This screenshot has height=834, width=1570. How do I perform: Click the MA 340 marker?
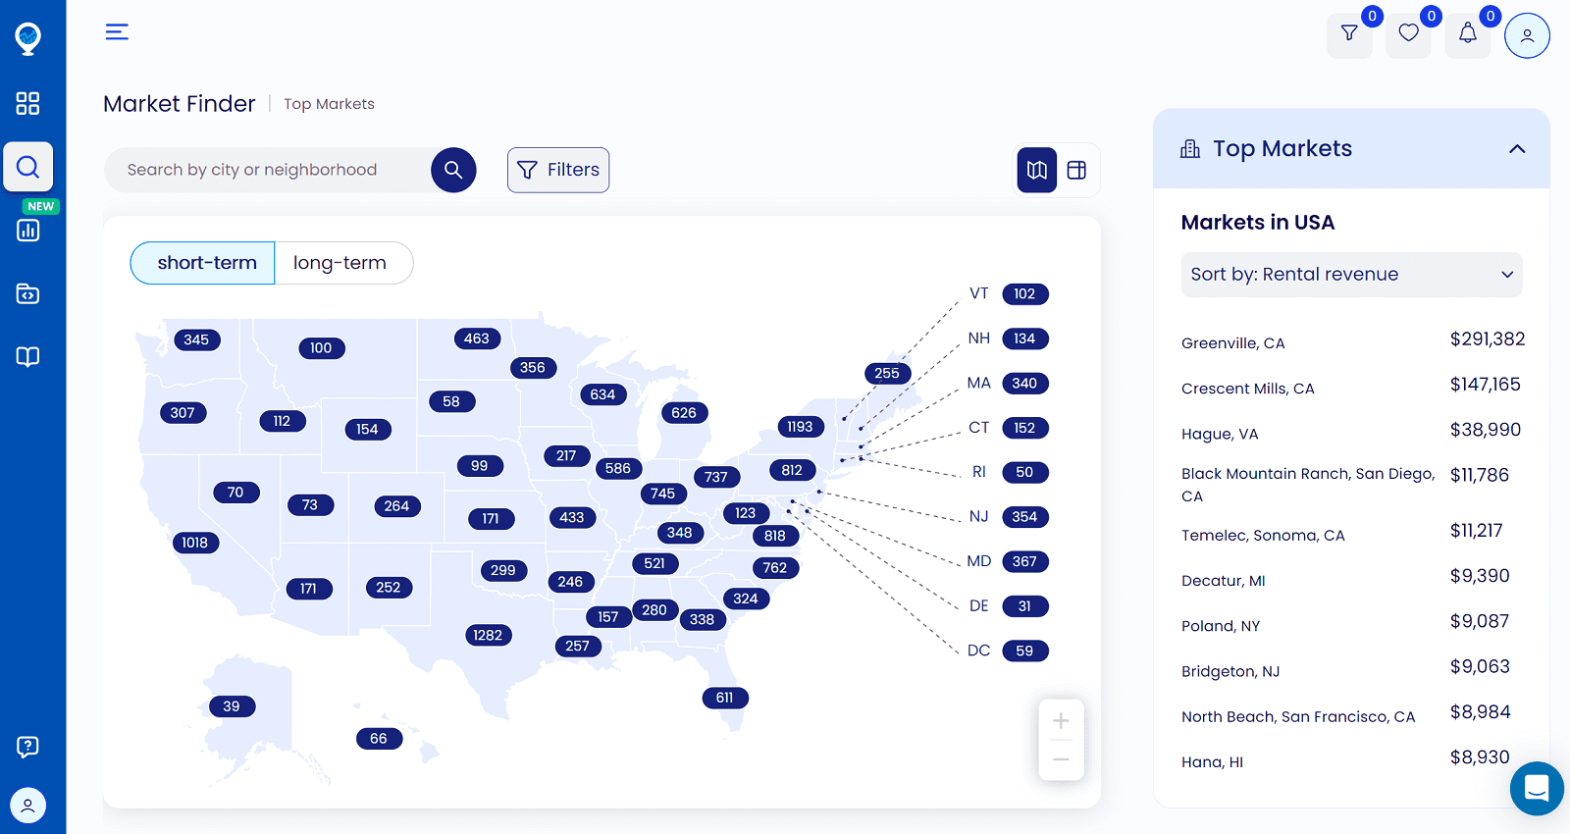pyautogui.click(x=1025, y=384)
